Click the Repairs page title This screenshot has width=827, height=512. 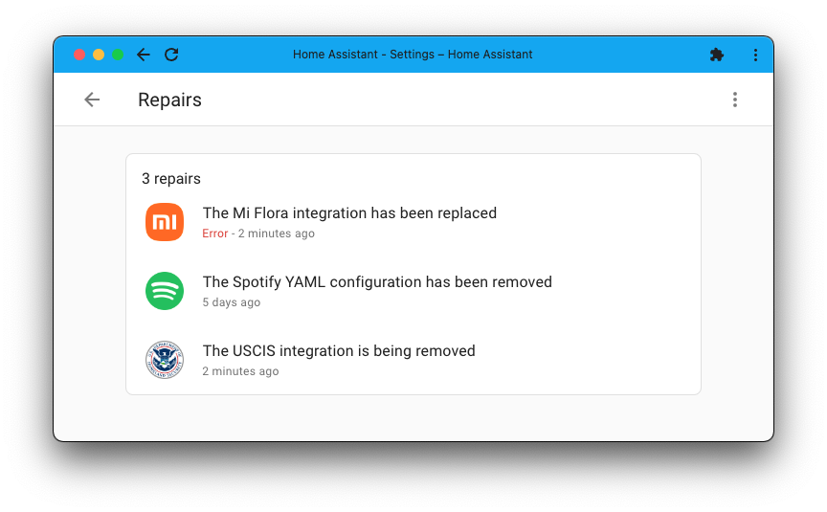coord(169,100)
